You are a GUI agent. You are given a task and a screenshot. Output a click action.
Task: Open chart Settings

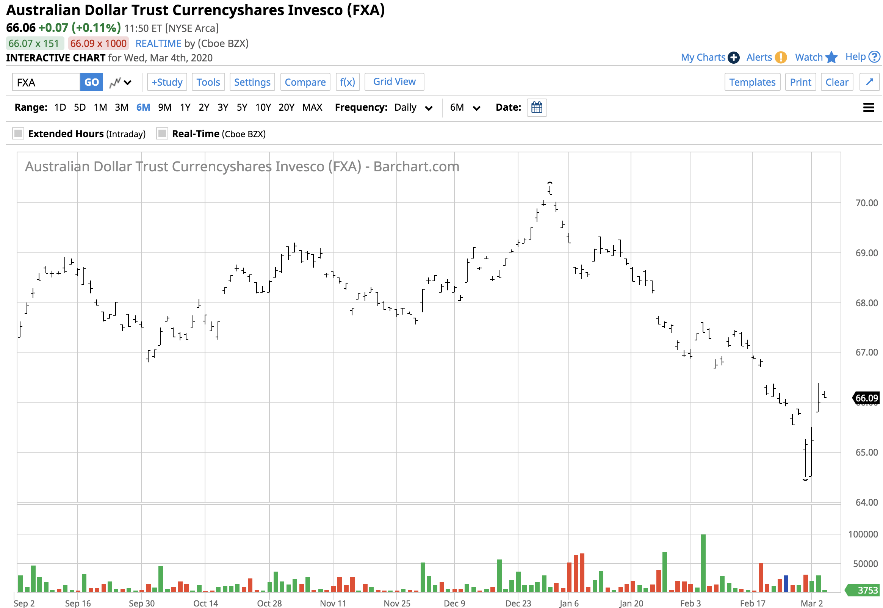(252, 82)
